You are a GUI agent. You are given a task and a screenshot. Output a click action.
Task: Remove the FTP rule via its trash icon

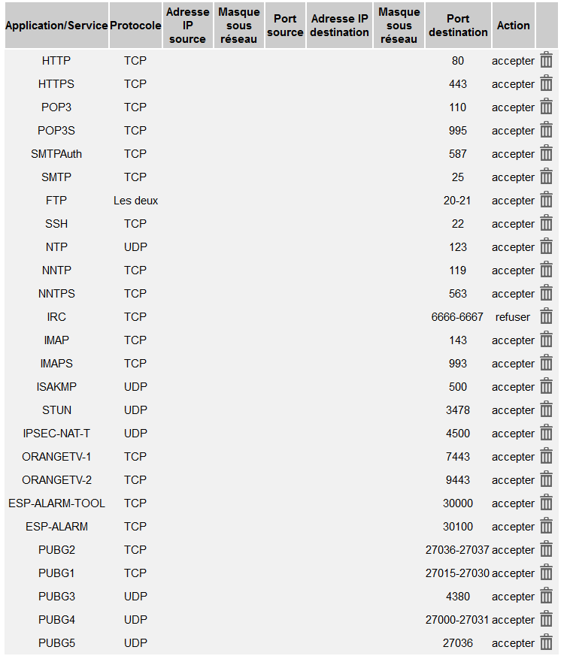(x=547, y=201)
